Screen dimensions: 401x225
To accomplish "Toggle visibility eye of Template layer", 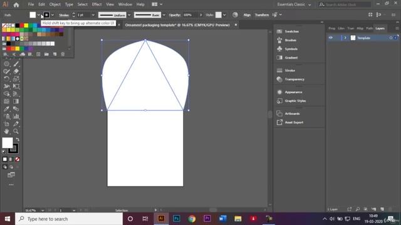I will pos(331,37).
